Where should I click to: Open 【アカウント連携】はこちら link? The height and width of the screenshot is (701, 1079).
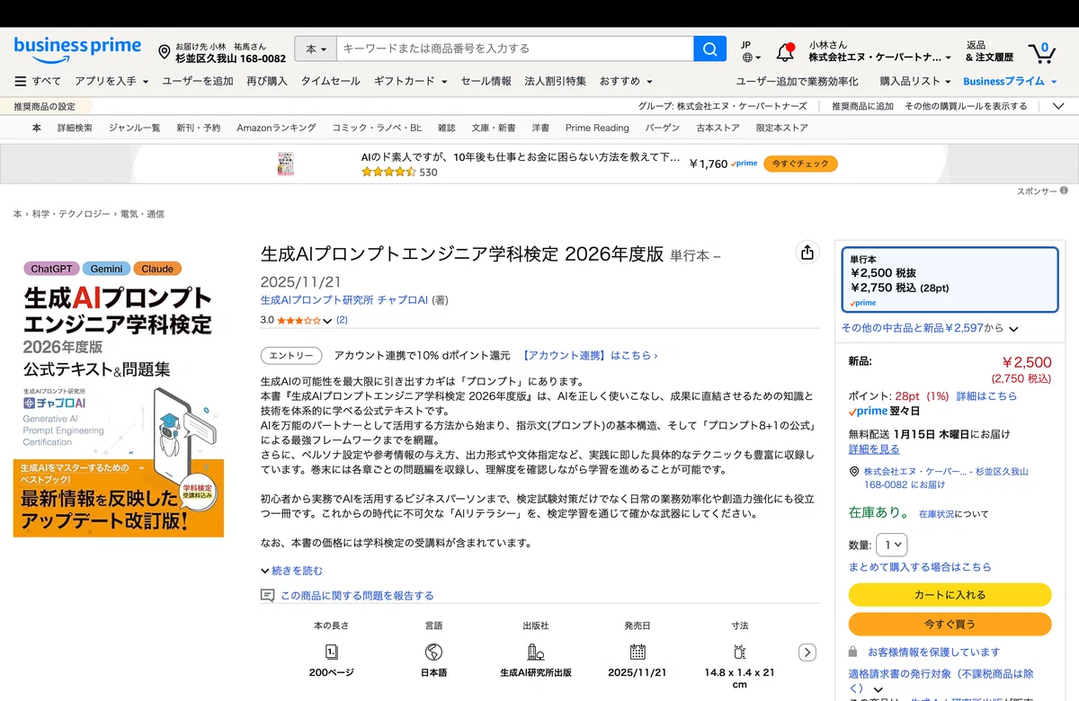point(589,355)
